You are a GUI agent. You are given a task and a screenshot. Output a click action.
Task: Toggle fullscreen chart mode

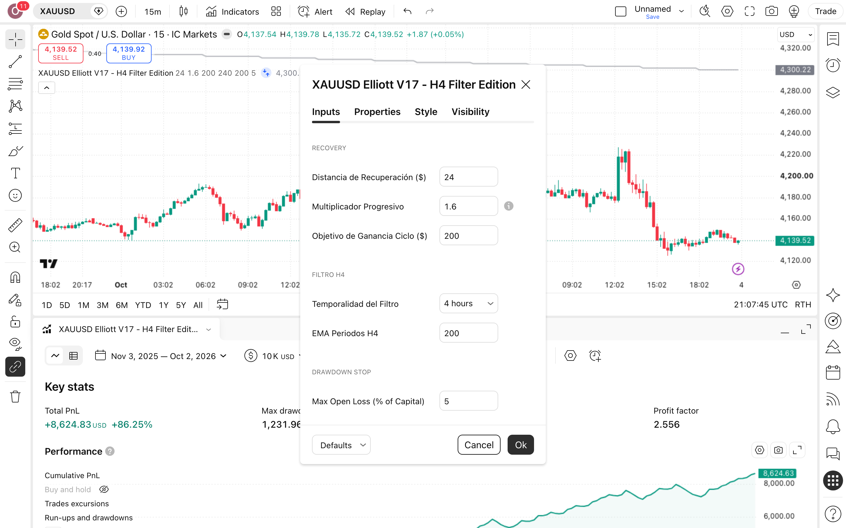[x=750, y=11]
